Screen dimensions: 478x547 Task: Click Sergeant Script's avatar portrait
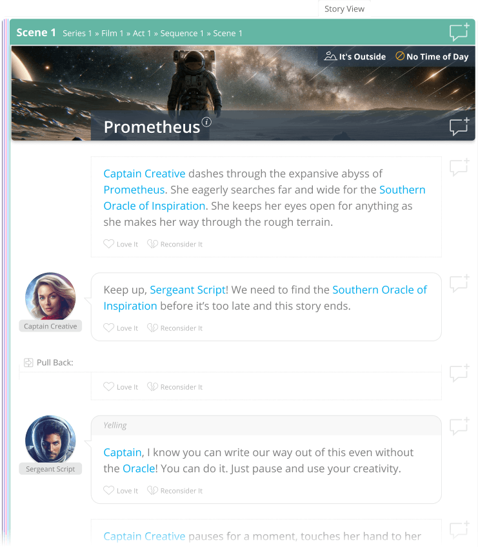pos(50,440)
